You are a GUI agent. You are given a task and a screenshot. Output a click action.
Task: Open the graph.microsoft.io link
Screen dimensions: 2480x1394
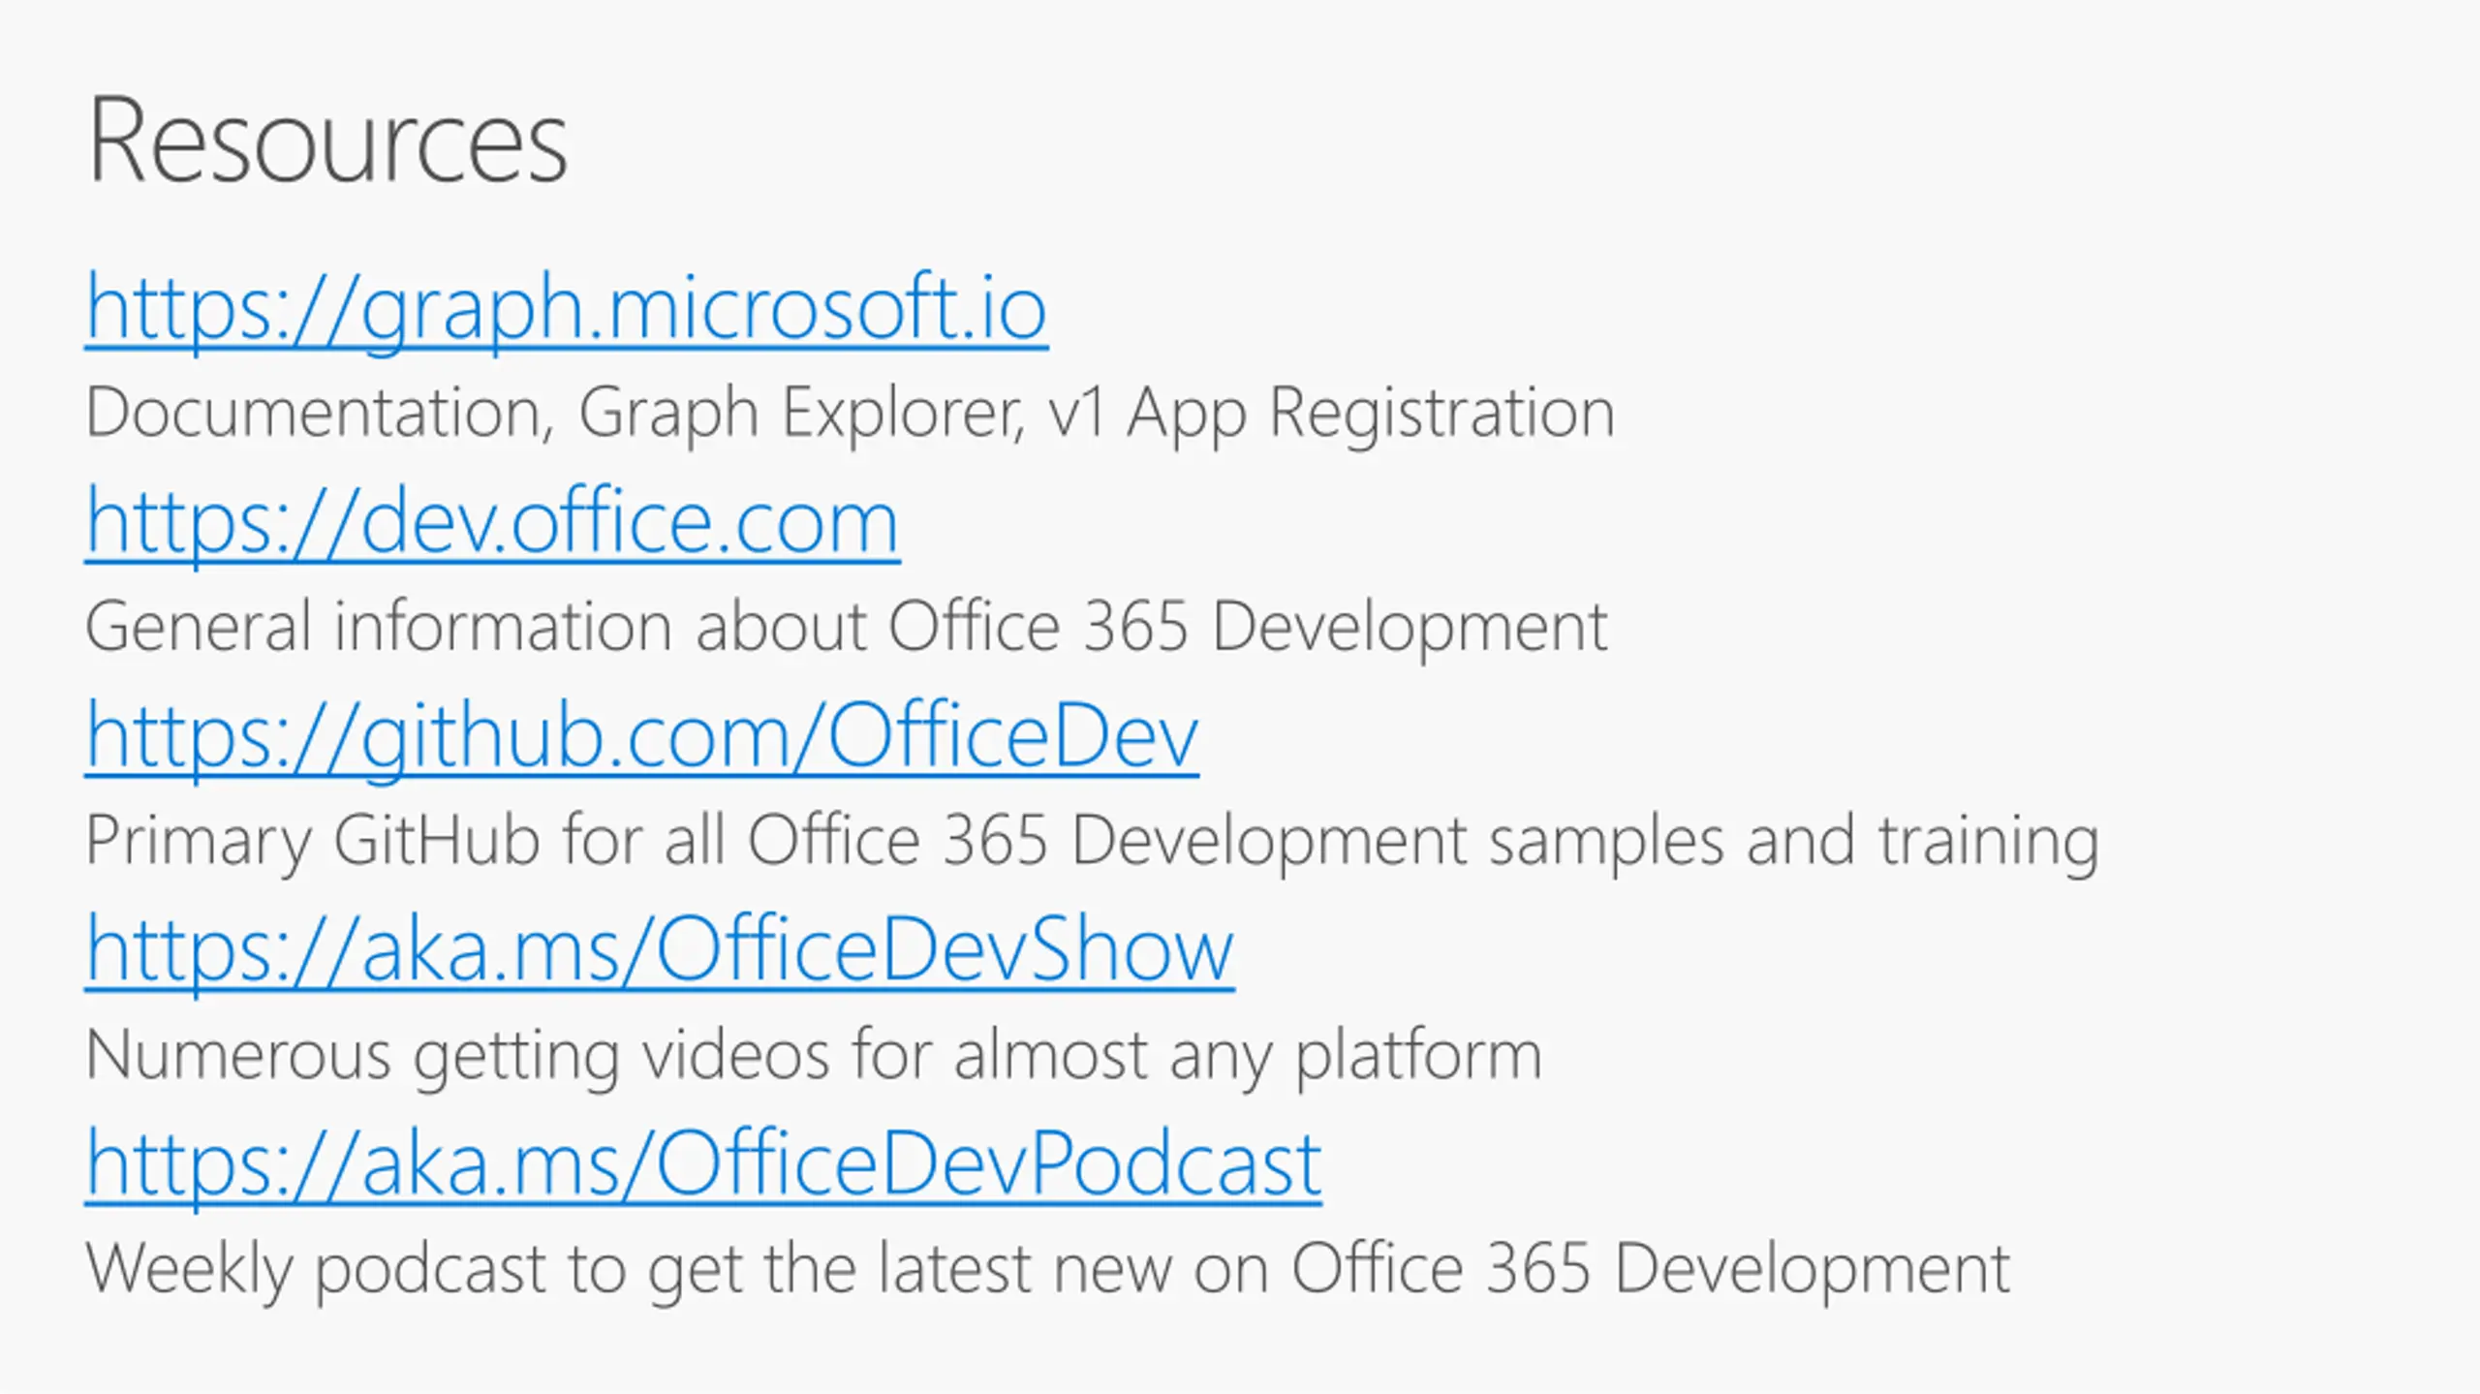tap(567, 309)
